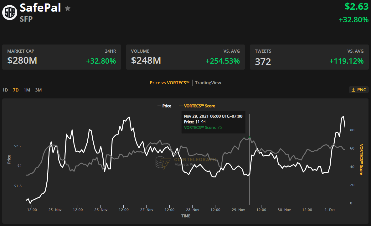Screen dimensions: 371x226
Task: Click the $2.63 current price
Action: 356,6
